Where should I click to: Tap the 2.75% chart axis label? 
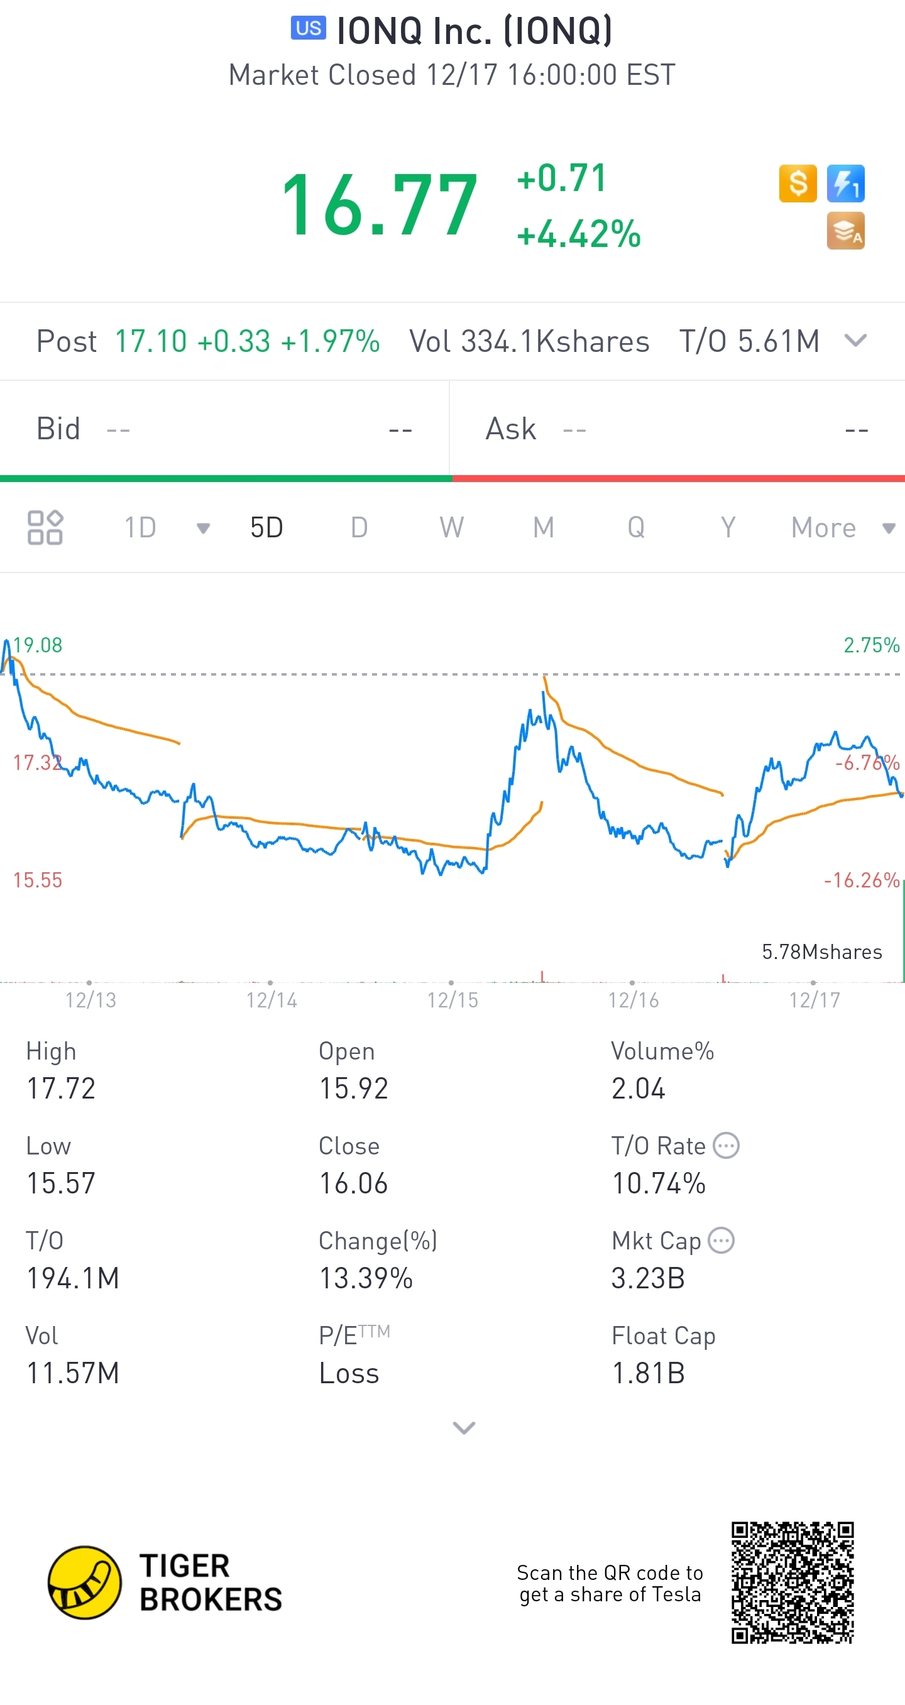pos(871,645)
